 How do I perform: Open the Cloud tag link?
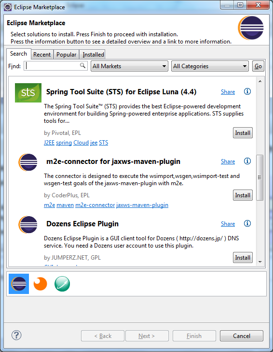[81, 143]
